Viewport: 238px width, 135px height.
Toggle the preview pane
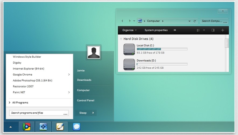pos(213,30)
